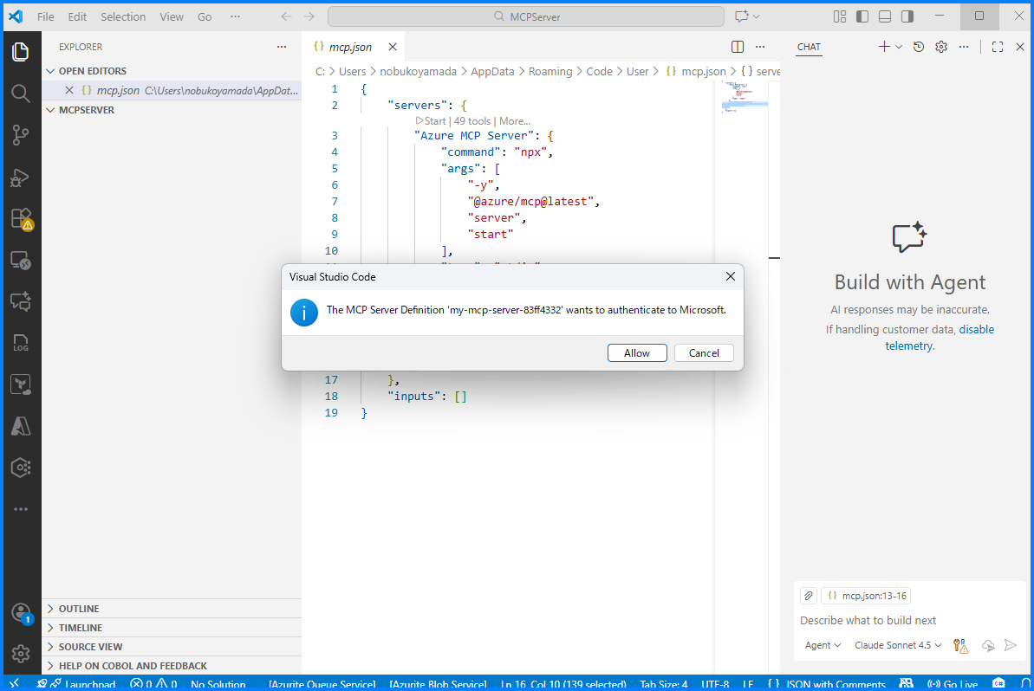Image resolution: width=1034 pixels, height=691 pixels.
Task: Click the Start code lens above Azure MCP Server
Action: [x=431, y=121]
